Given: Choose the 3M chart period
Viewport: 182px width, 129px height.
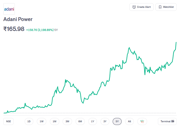Looking at the screenshot, I should tap(67, 121).
